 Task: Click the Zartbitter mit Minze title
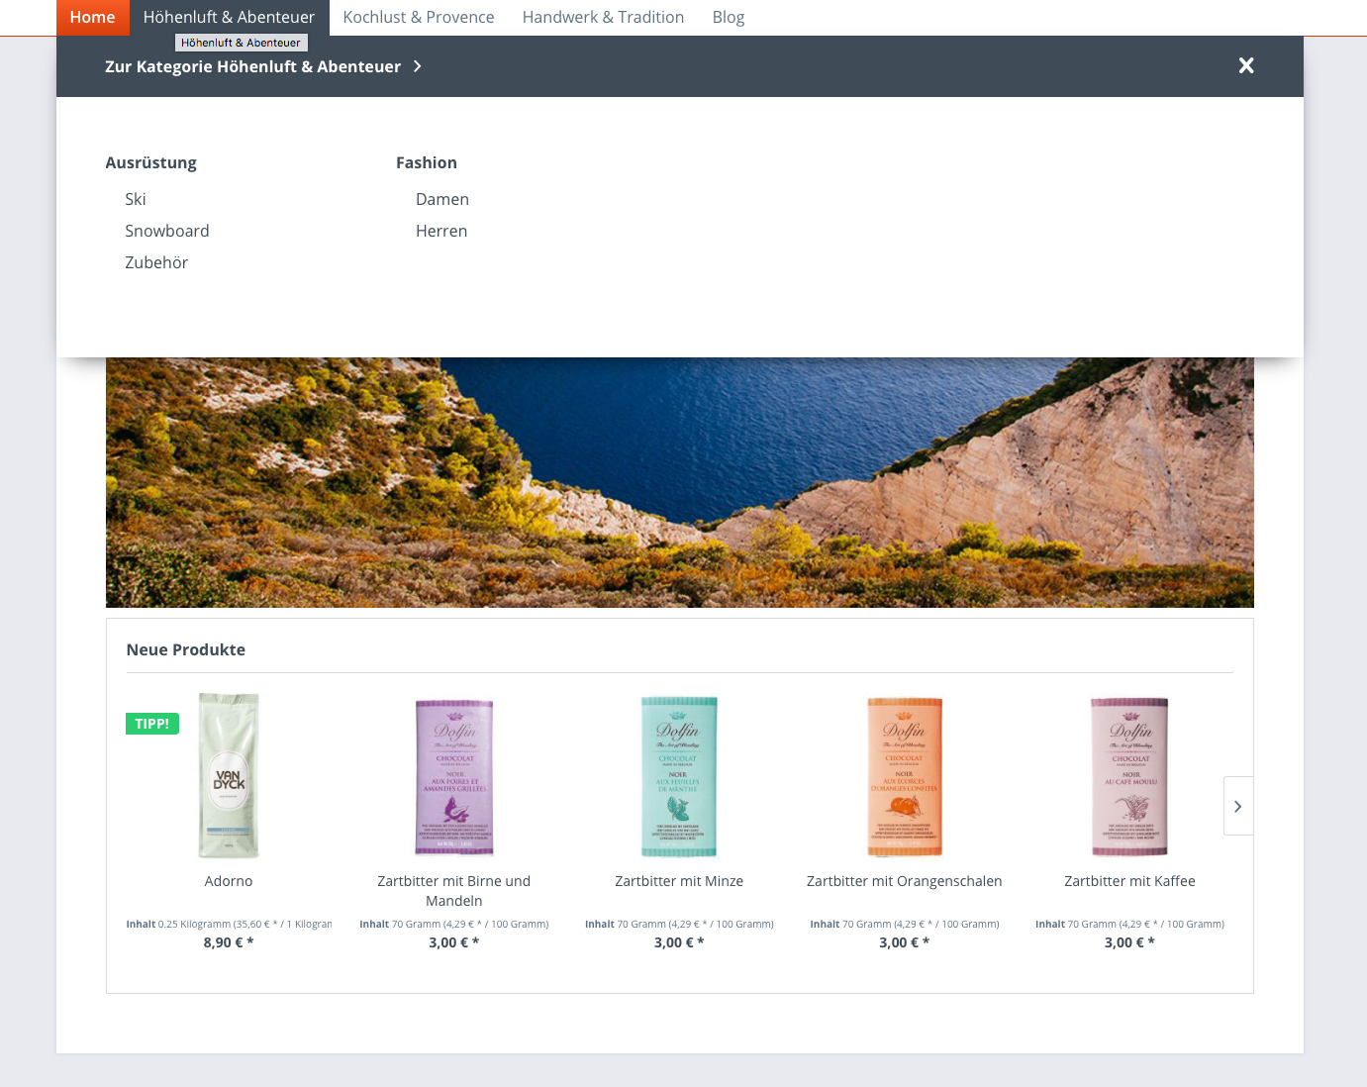(x=679, y=881)
